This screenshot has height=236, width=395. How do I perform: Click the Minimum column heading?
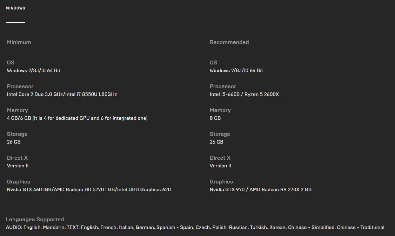click(19, 42)
